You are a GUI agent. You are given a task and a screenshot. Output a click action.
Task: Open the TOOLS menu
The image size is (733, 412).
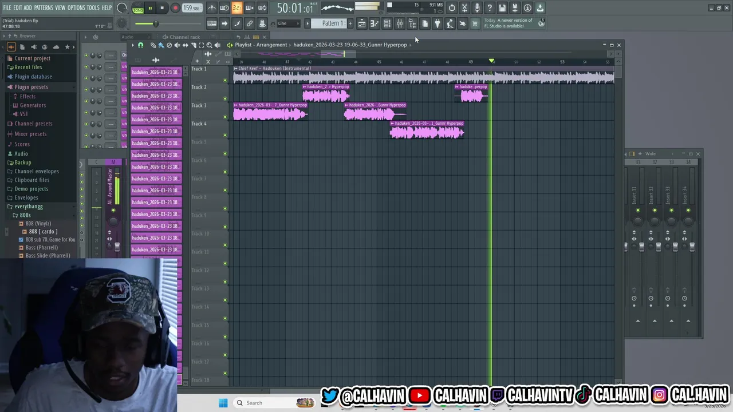click(93, 7)
